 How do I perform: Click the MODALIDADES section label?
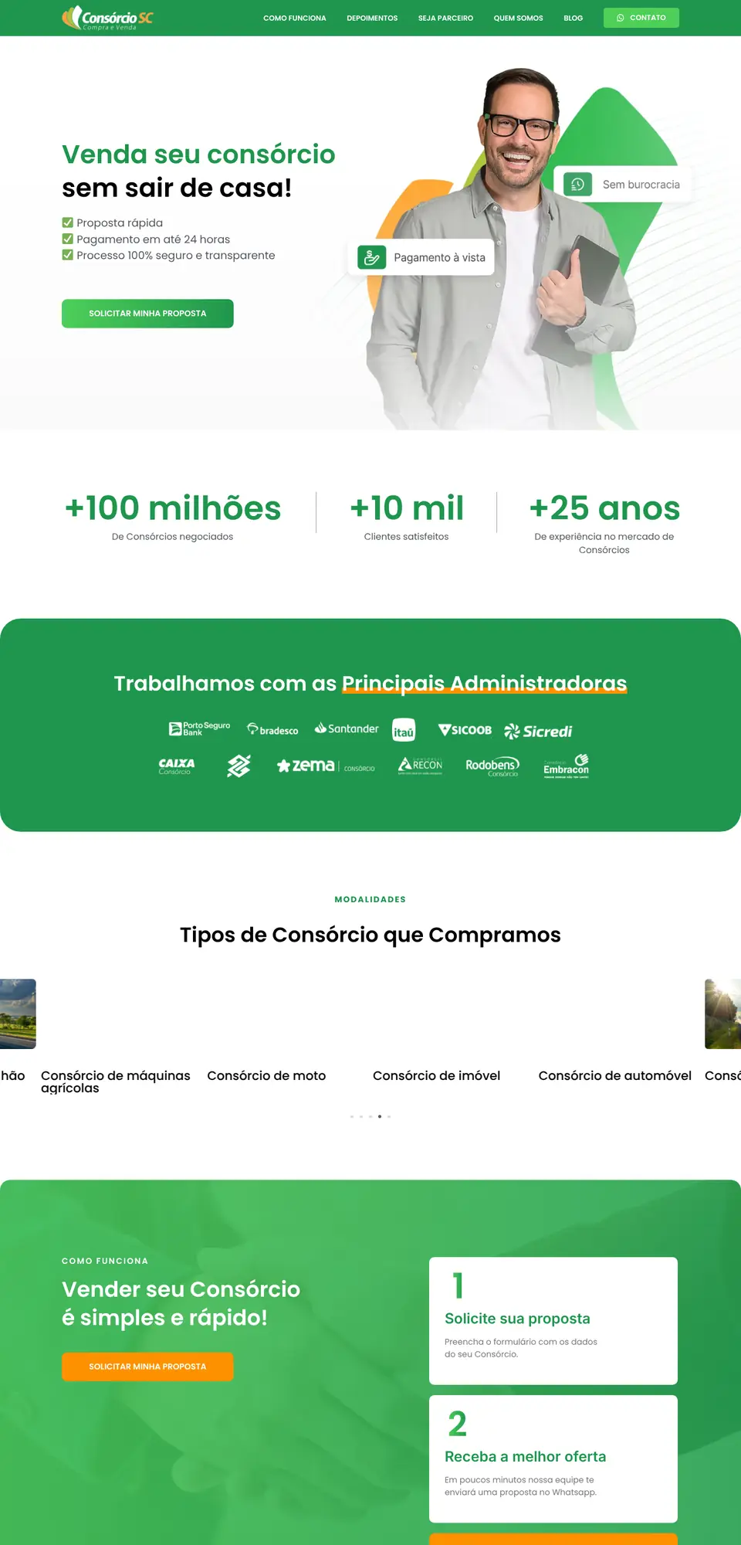coord(370,899)
